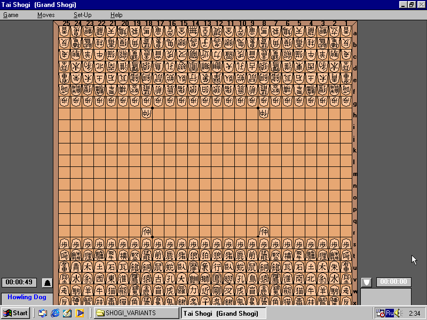Select the Wood General at 23u
Screen dimensions: 427x320
point(88,267)
